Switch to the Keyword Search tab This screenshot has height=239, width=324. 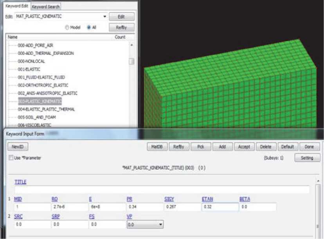tap(46, 7)
